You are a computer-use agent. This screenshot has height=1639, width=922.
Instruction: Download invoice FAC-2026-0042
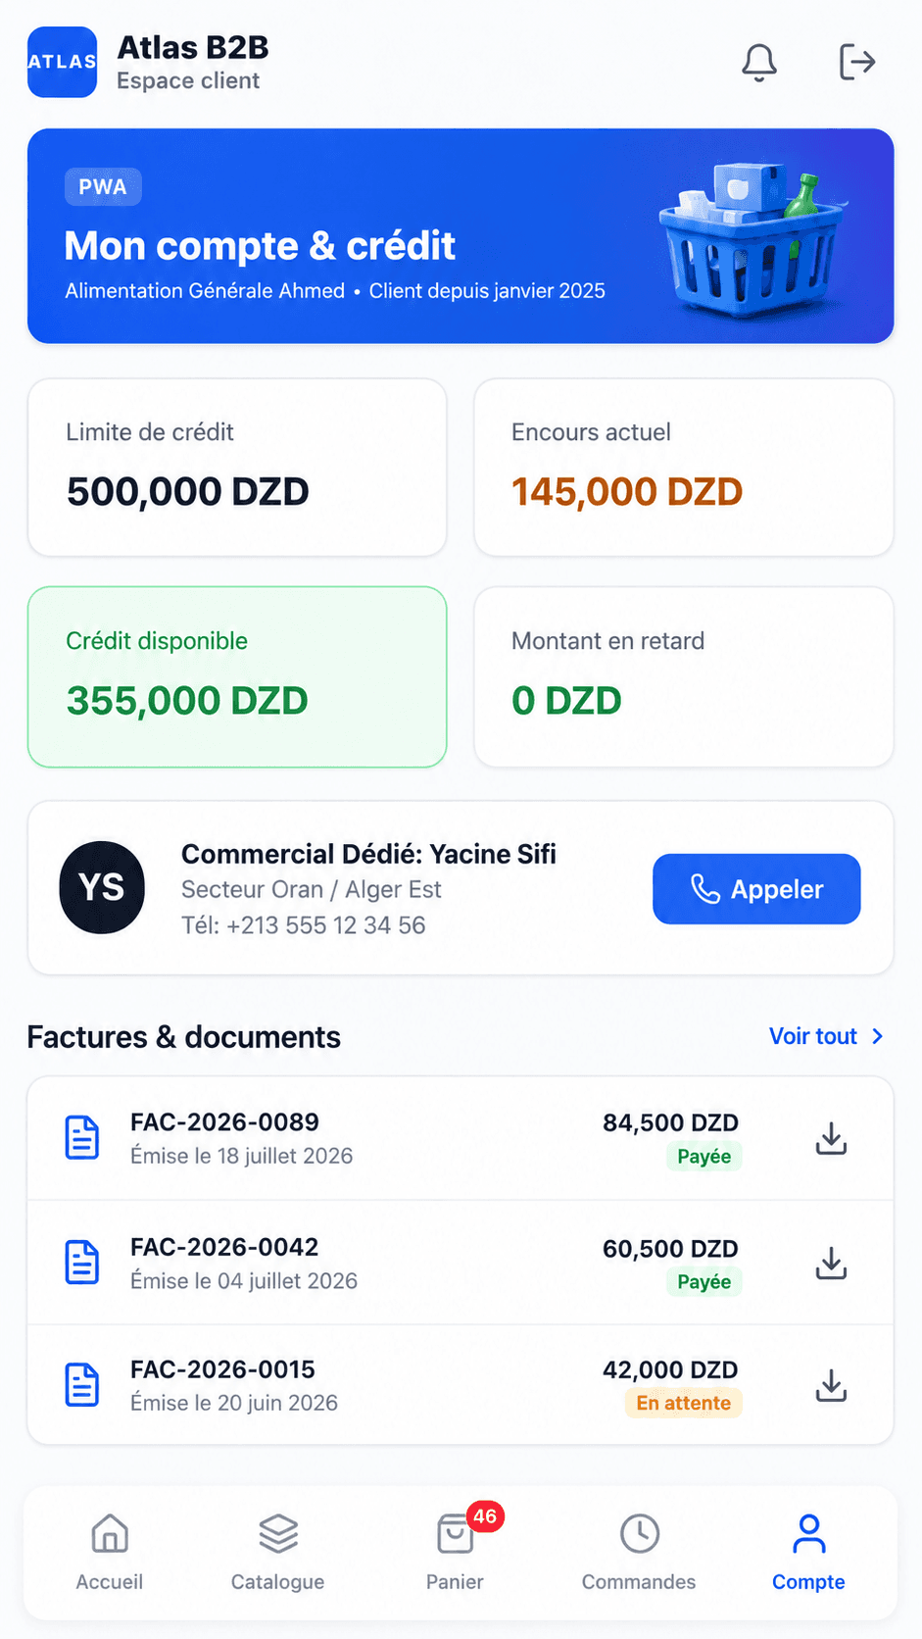831,1264
